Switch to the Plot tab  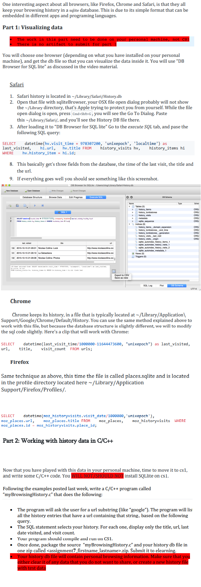tap(162, 286)
